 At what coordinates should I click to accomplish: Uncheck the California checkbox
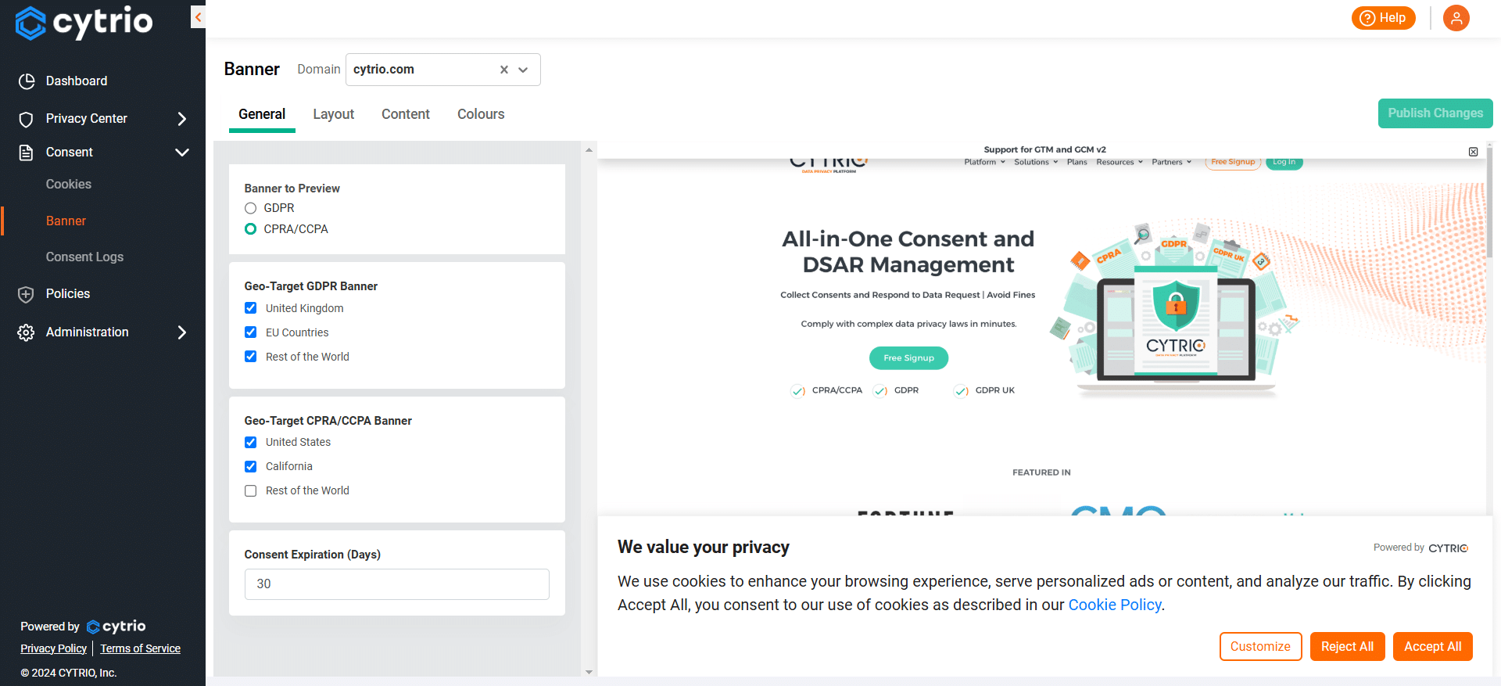pyautogui.click(x=250, y=466)
